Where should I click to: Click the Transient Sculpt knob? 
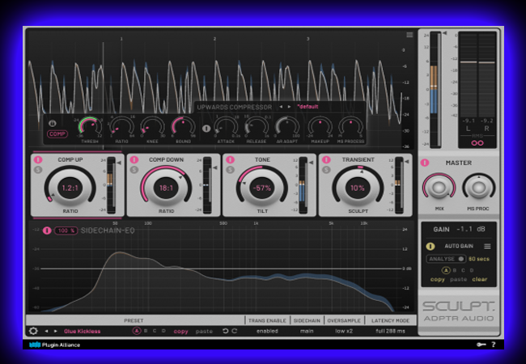coord(358,188)
